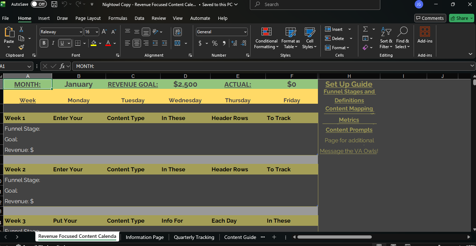
Task: Click the Content Prompts link
Action: (349, 130)
